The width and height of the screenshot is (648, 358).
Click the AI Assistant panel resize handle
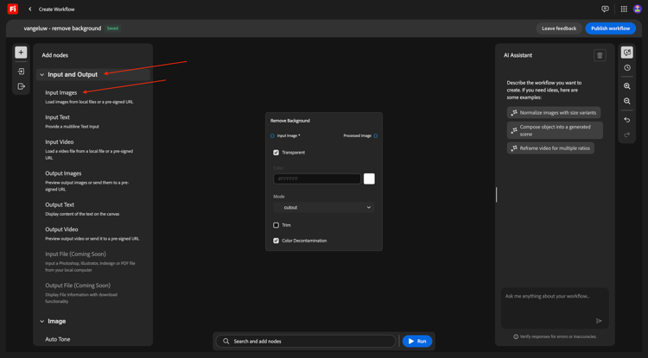[x=496, y=195]
